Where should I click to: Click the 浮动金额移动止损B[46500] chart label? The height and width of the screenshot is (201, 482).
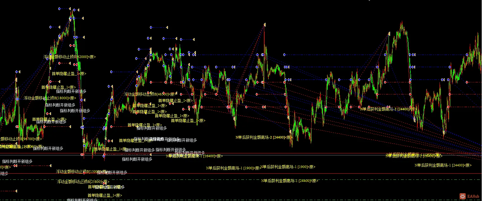(150, 94)
